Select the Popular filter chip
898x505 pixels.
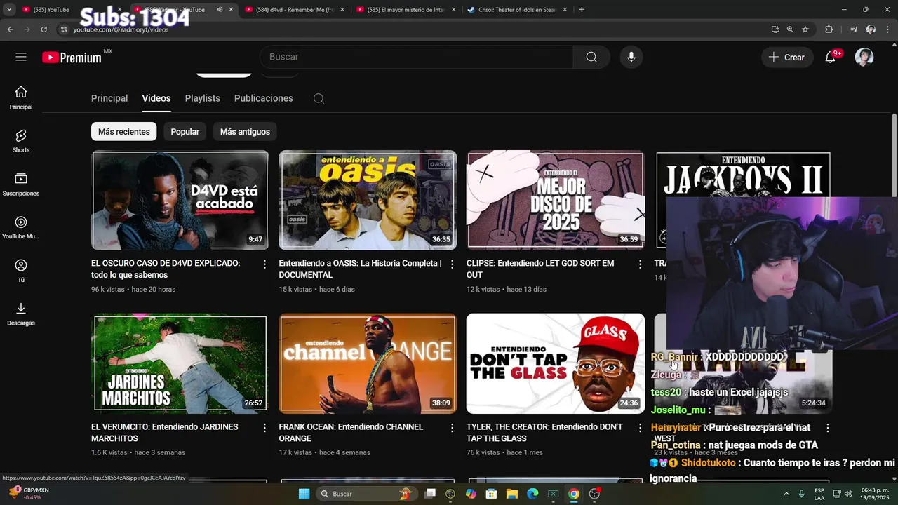coord(185,132)
